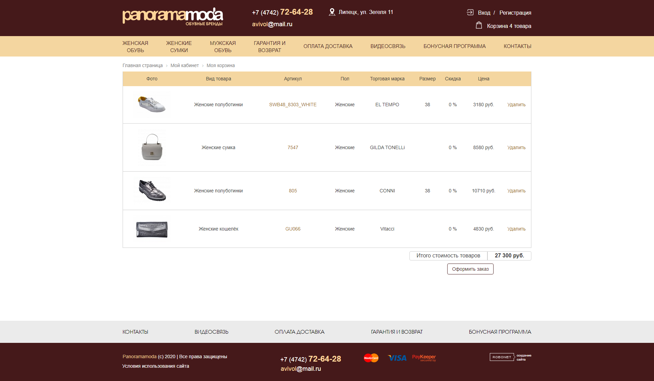Open Корзина 4 товара link
This screenshot has width=654, height=381.
click(509, 26)
